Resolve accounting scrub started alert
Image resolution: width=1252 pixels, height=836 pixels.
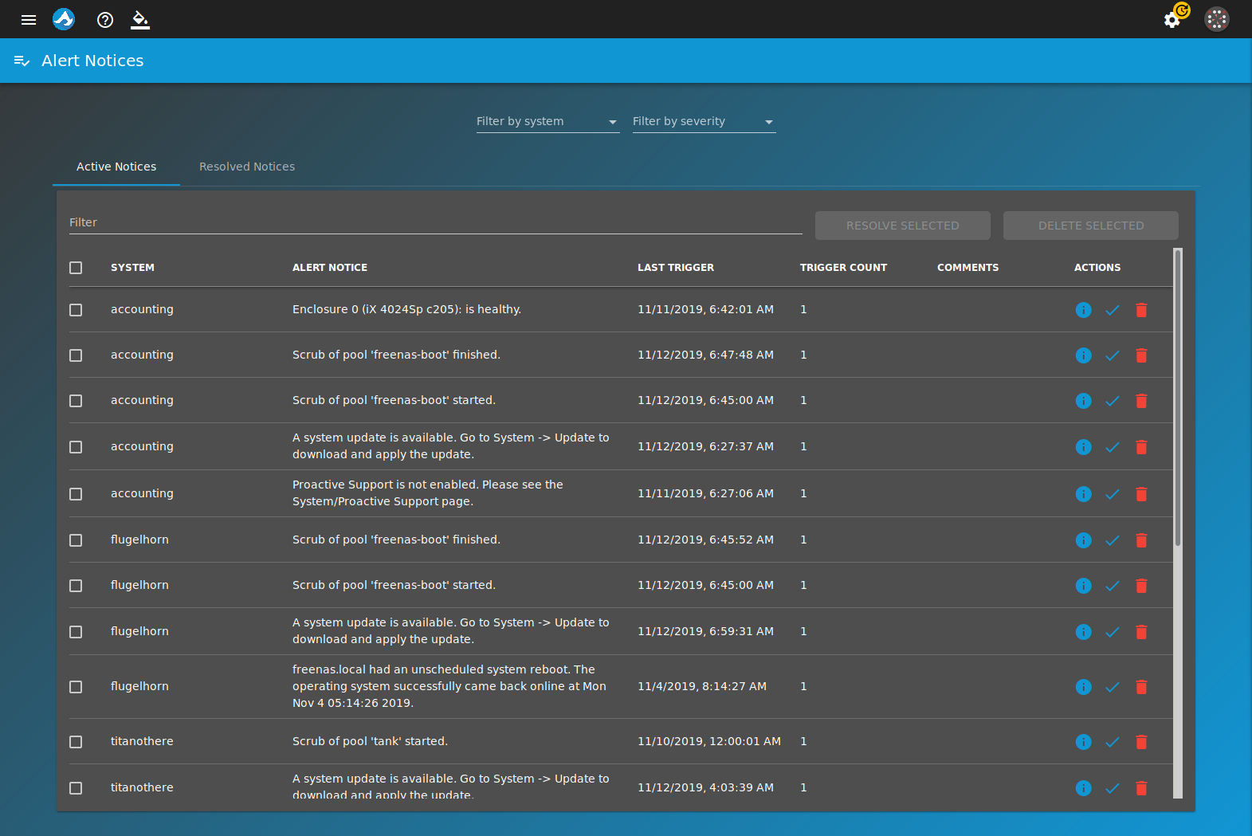(x=1113, y=401)
